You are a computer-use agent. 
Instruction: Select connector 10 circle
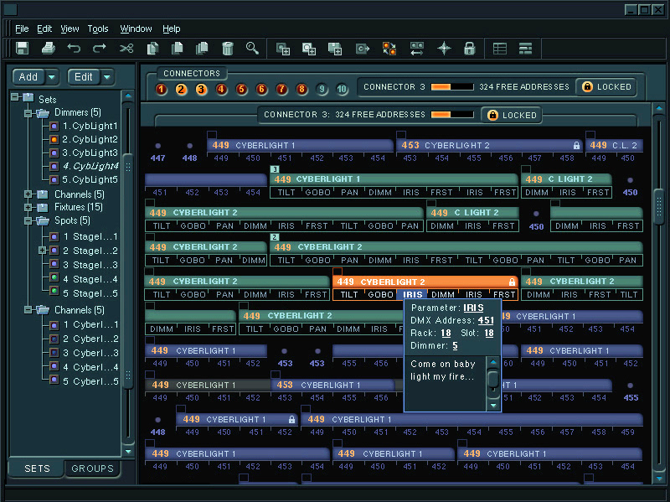click(x=342, y=90)
